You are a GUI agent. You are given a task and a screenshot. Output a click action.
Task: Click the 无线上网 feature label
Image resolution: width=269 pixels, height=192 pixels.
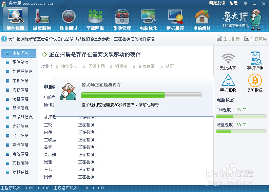[x=96, y=66]
